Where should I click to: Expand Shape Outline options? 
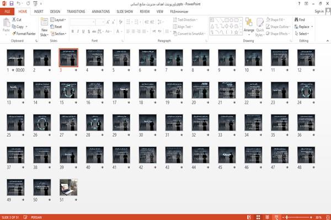pos(278,26)
